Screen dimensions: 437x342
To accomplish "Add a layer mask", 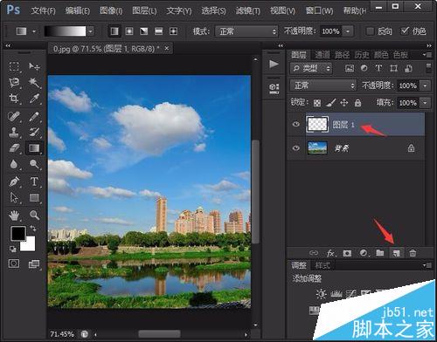I will (x=347, y=253).
